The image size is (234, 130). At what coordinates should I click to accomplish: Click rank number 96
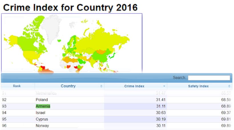click(4, 126)
